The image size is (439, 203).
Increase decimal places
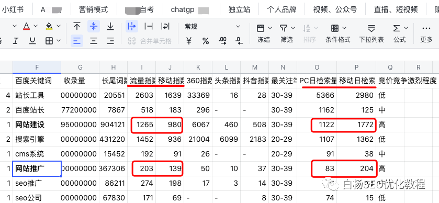click(223, 41)
